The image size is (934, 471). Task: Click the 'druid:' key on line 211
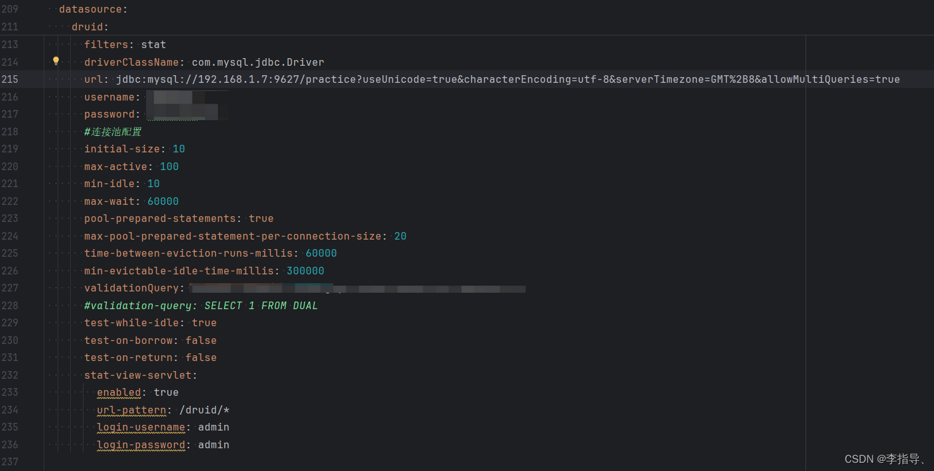[x=90, y=27]
